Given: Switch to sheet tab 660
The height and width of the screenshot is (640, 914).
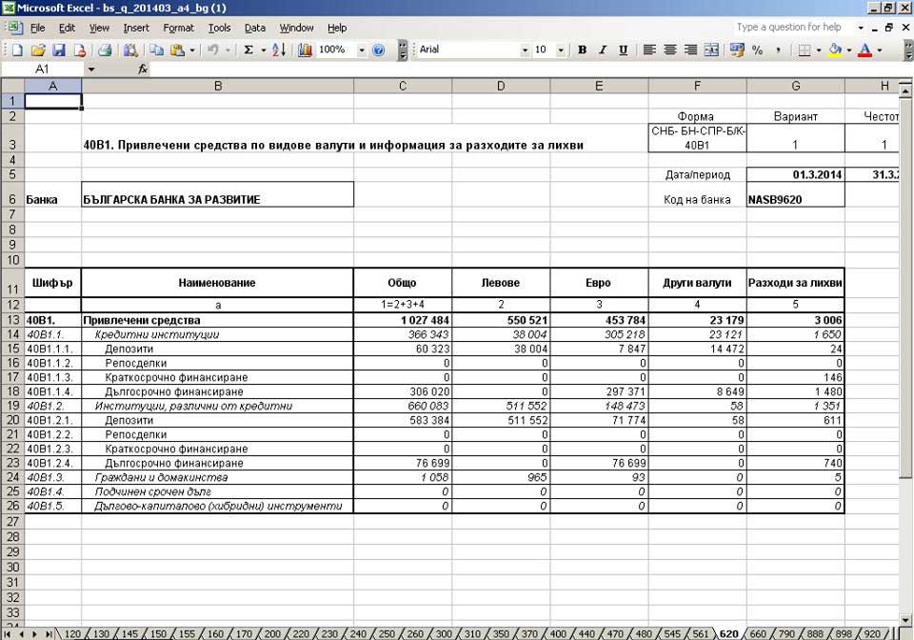Looking at the screenshot, I should 758,633.
